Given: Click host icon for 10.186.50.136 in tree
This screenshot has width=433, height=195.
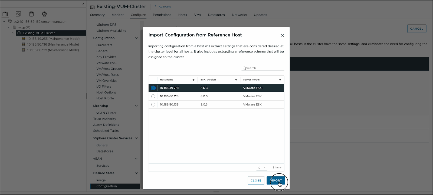Looking at the screenshot, I should (23, 44).
